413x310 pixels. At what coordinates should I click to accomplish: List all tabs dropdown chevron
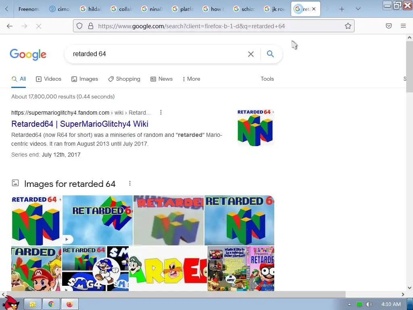358,9
